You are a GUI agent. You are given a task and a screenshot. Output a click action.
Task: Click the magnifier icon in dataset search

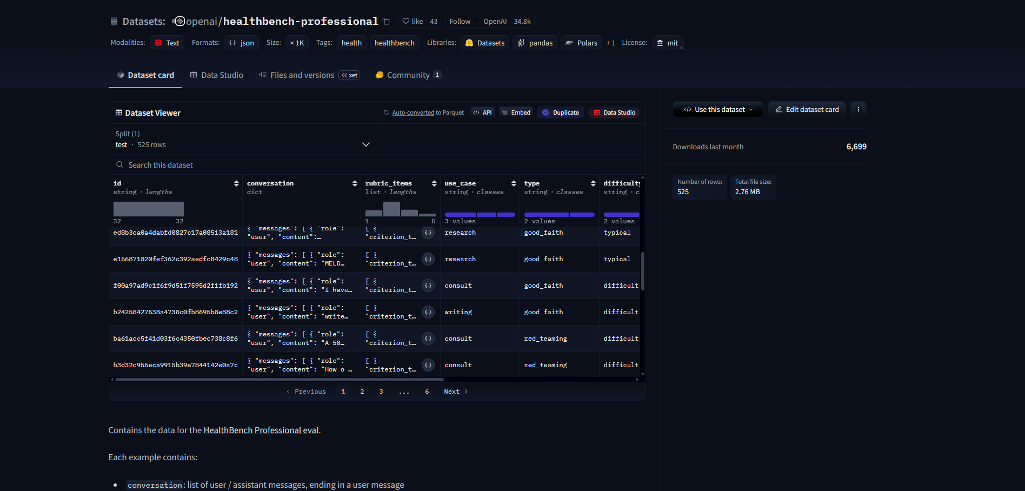coord(120,164)
